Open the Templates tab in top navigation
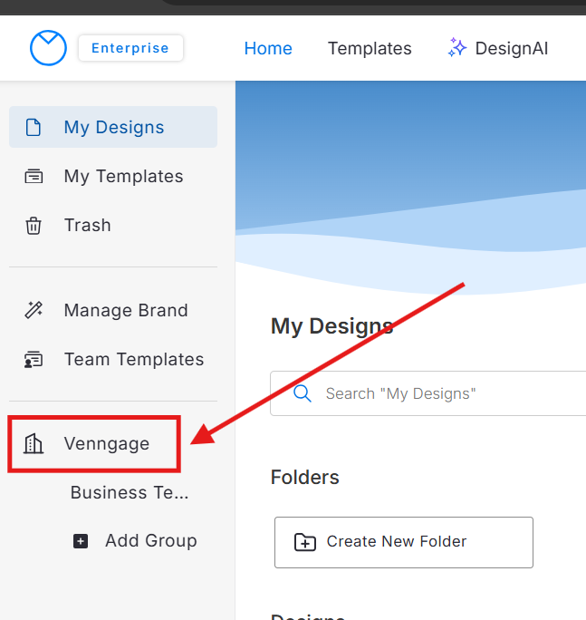Image resolution: width=586 pixels, height=620 pixels. 370,48
